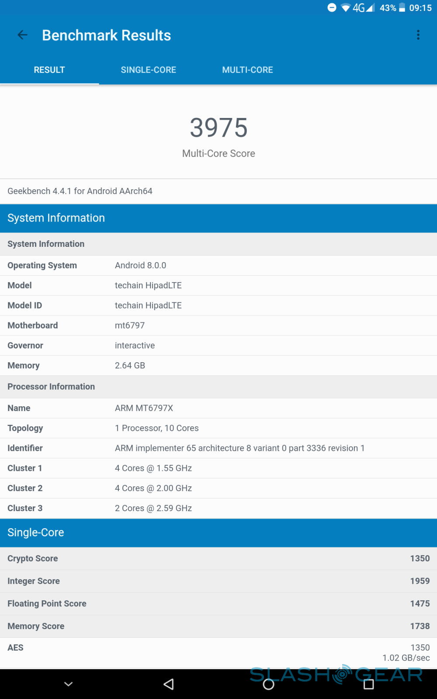This screenshot has height=699, width=437.
Task: Tap the battery icon in status bar
Action: 402,8
